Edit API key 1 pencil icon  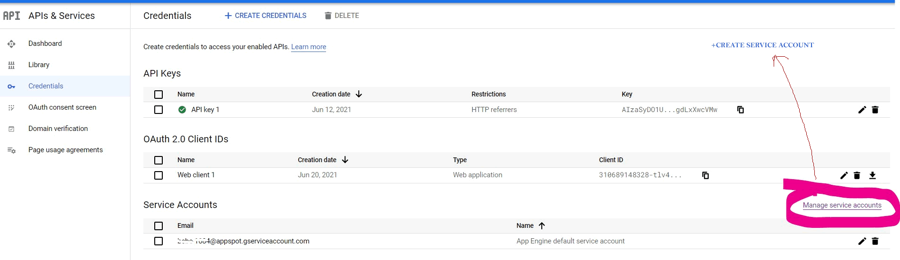click(862, 110)
